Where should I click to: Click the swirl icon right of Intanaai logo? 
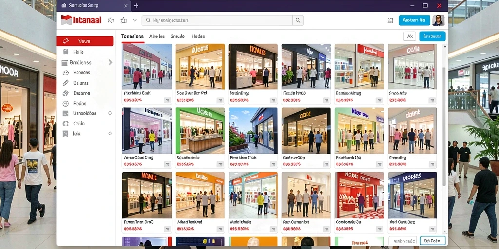[111, 20]
